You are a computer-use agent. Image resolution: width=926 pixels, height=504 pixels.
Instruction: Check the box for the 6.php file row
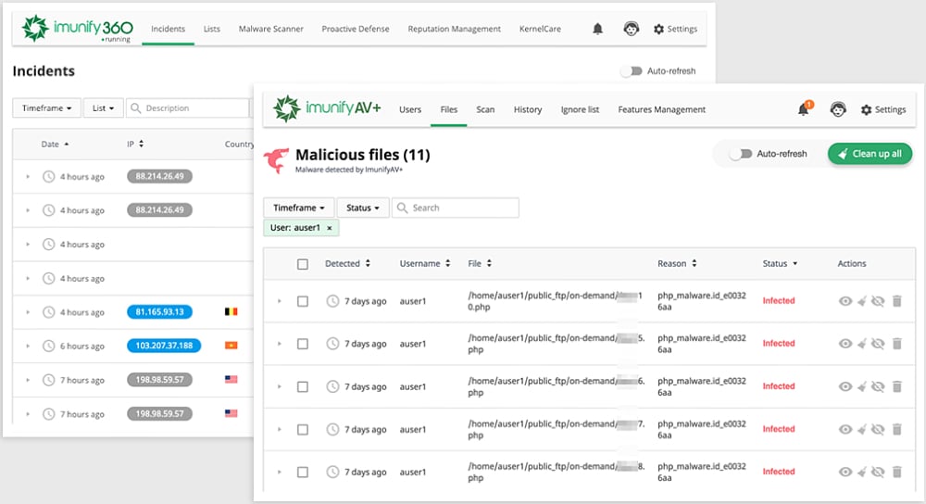303,387
